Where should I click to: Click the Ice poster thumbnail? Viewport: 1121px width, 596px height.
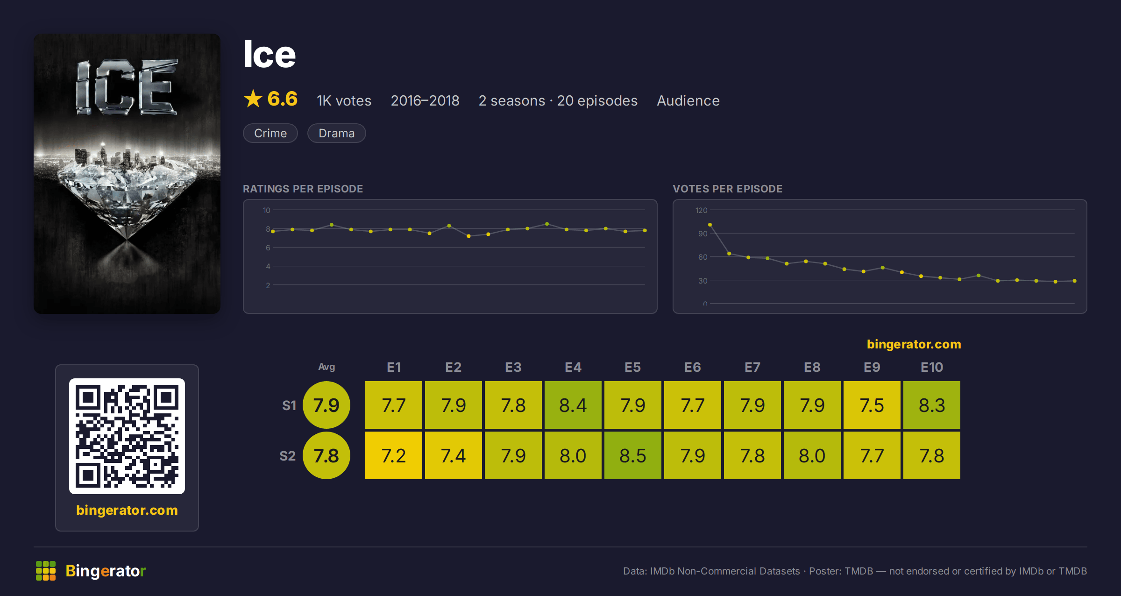pos(127,174)
